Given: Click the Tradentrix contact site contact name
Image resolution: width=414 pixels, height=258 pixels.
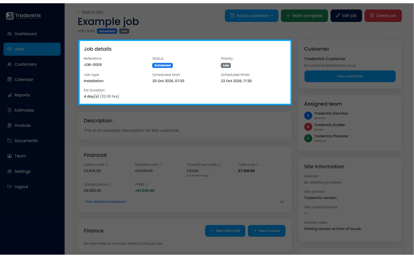Looking at the screenshot, I should pyautogui.click(x=320, y=198).
